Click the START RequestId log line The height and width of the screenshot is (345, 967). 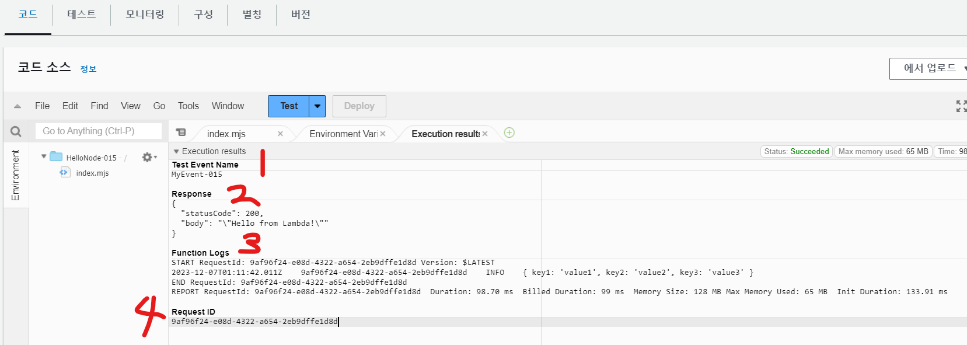pos(333,263)
